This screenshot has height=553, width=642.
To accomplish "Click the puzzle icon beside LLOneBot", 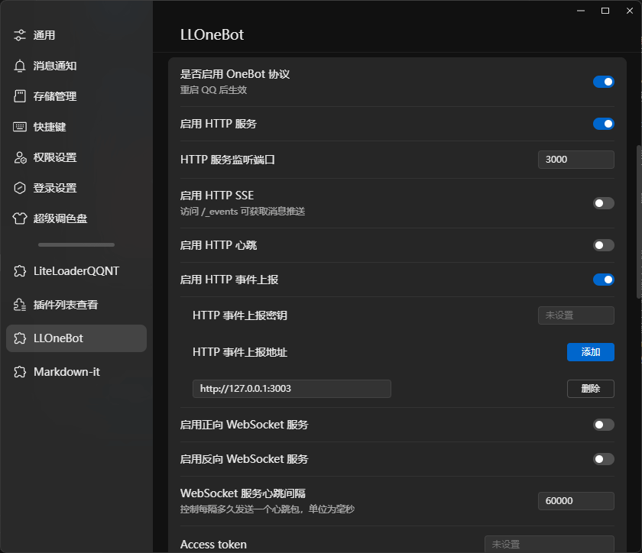I will click(20, 338).
